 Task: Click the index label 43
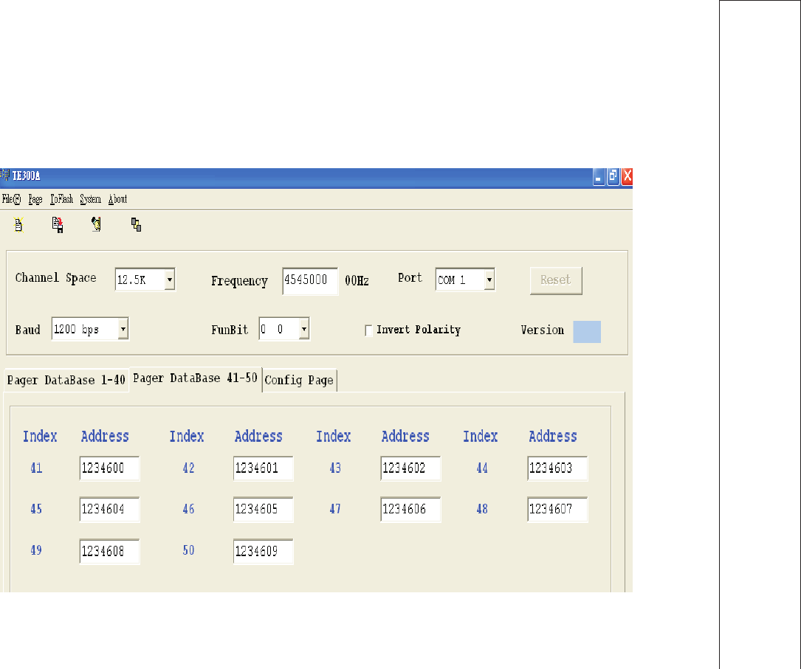pyautogui.click(x=335, y=468)
